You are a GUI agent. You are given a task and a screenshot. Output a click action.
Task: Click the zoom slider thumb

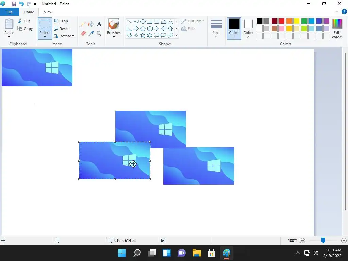[323, 240]
